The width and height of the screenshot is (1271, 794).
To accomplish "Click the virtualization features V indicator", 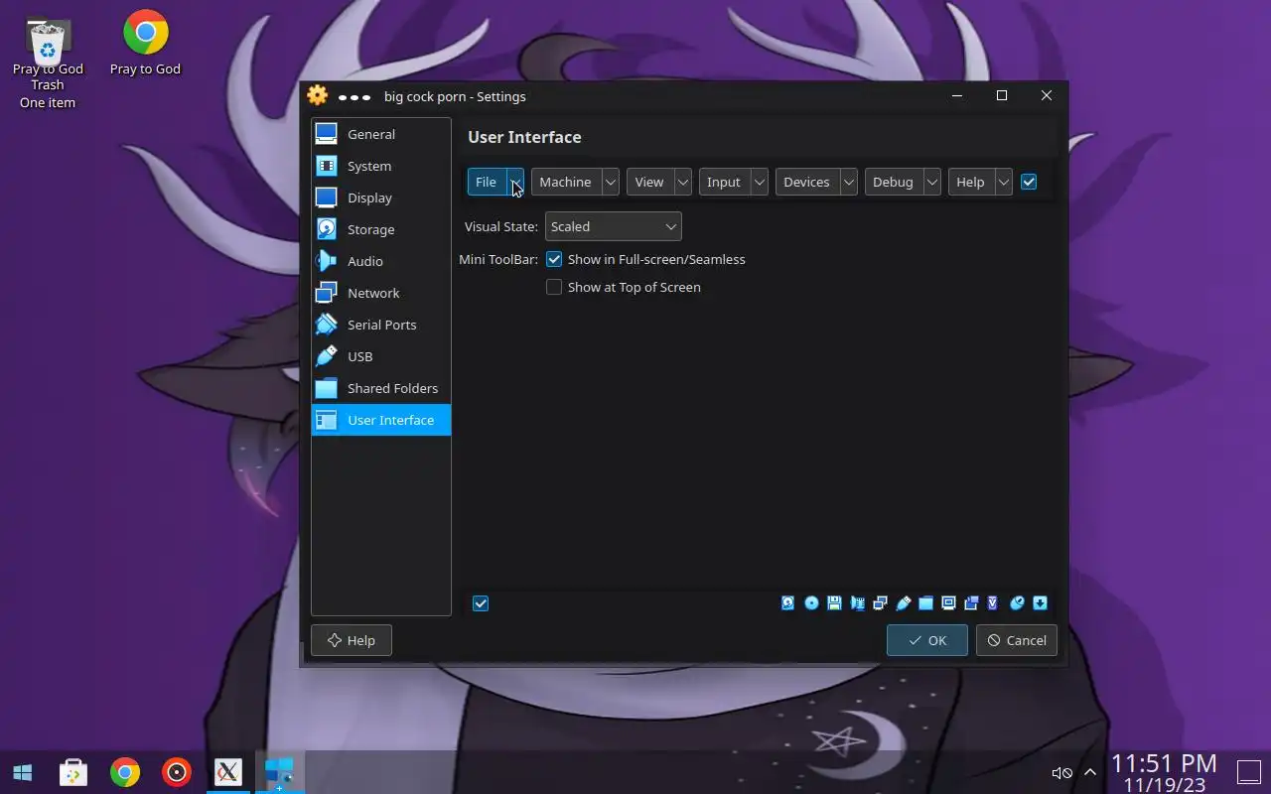I will pos(992,602).
